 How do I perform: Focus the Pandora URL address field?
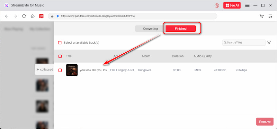click(133, 16)
